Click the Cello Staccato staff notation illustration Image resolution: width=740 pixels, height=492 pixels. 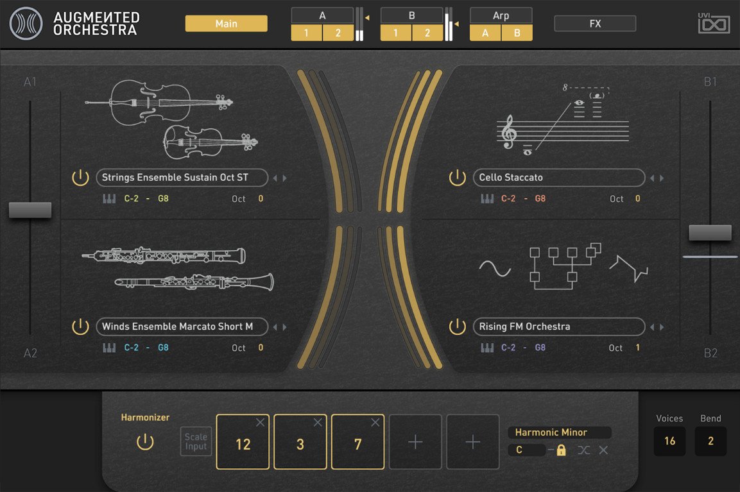pos(563,119)
